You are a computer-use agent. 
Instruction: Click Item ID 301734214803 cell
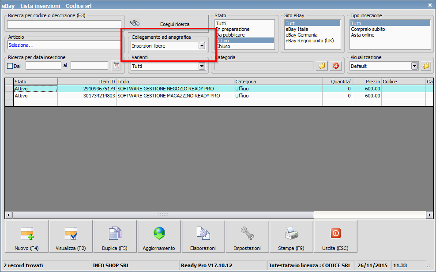(87, 96)
